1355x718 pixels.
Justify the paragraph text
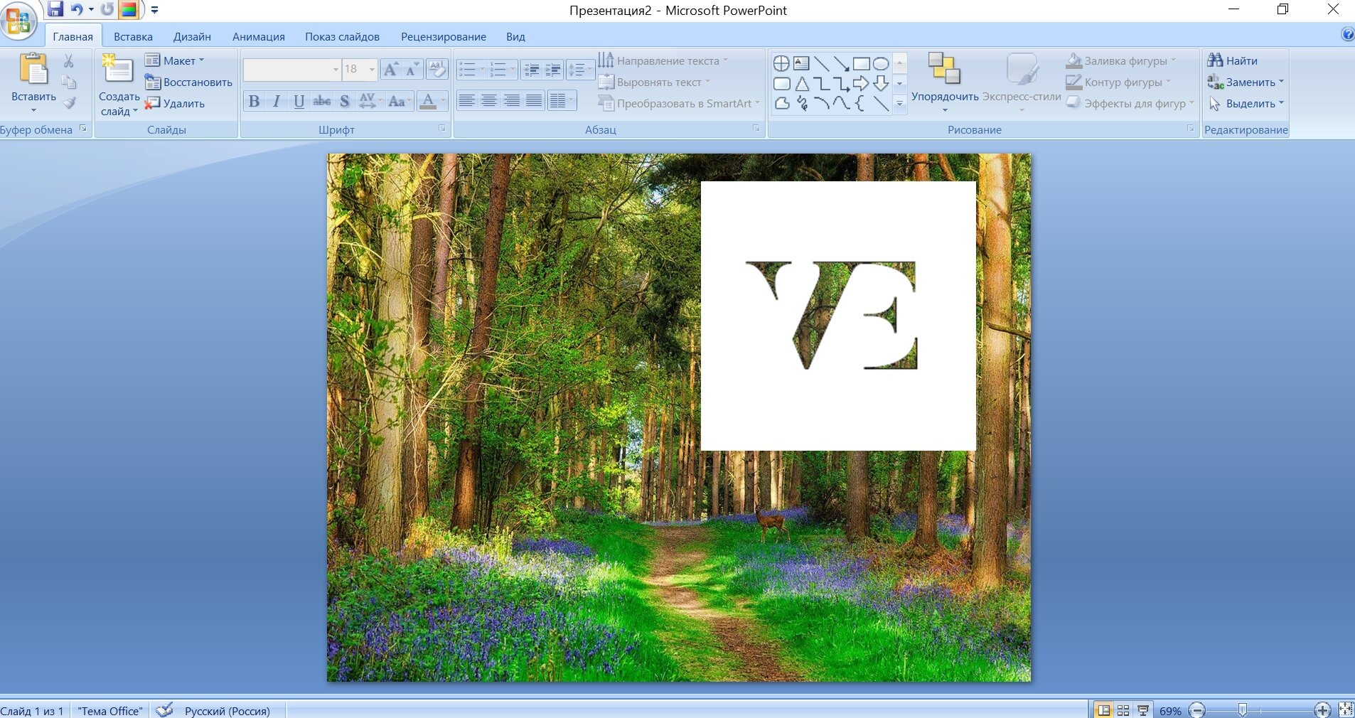point(534,100)
